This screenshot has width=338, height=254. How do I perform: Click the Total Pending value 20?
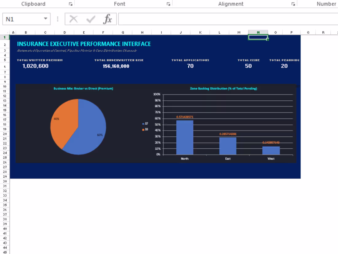pyautogui.click(x=284, y=66)
